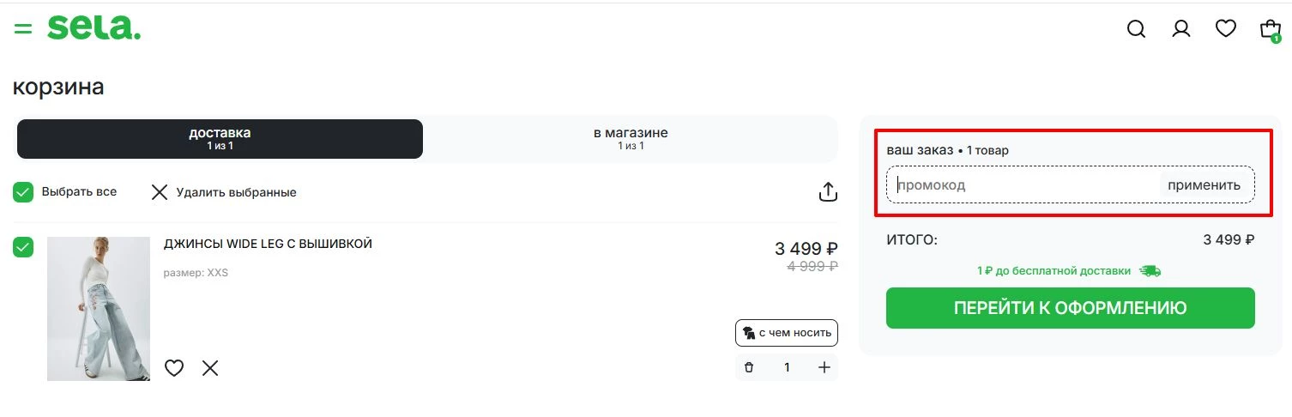Screen dimensions: 1292x417
Task: Open the 'с чем носить' suggestions
Action: (787, 333)
